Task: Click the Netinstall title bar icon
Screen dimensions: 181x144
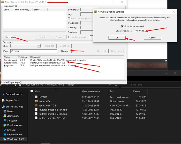Action: click(3, 2)
